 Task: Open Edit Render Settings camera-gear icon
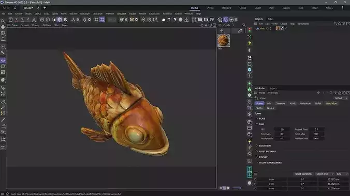(x=206, y=20)
